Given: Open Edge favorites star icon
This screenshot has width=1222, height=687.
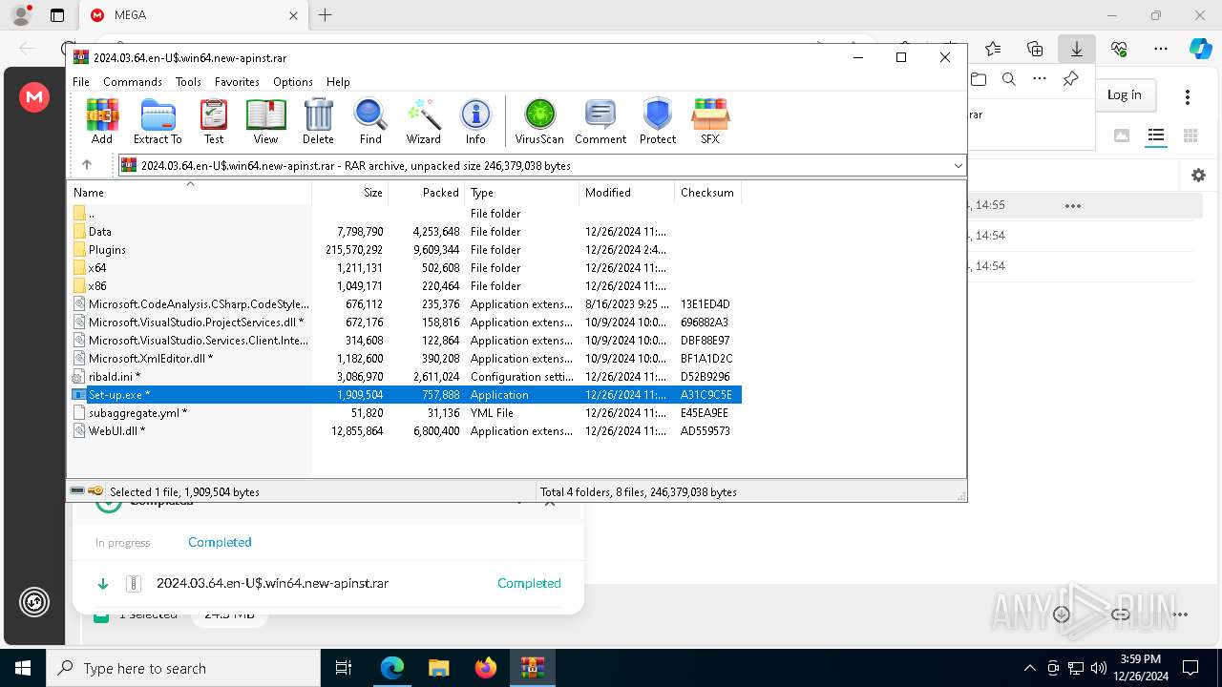Looking at the screenshot, I should (x=993, y=48).
